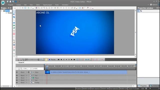Click minus button at the zoom slider start
The image size is (160, 90).
25,59
